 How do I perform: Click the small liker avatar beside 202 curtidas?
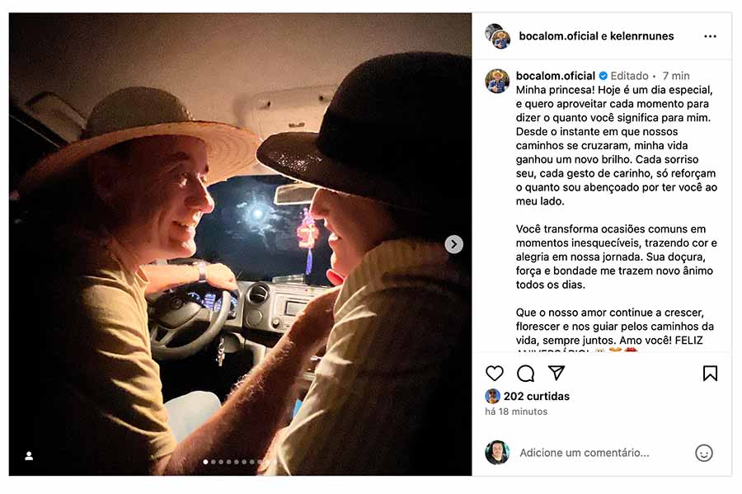(x=492, y=396)
